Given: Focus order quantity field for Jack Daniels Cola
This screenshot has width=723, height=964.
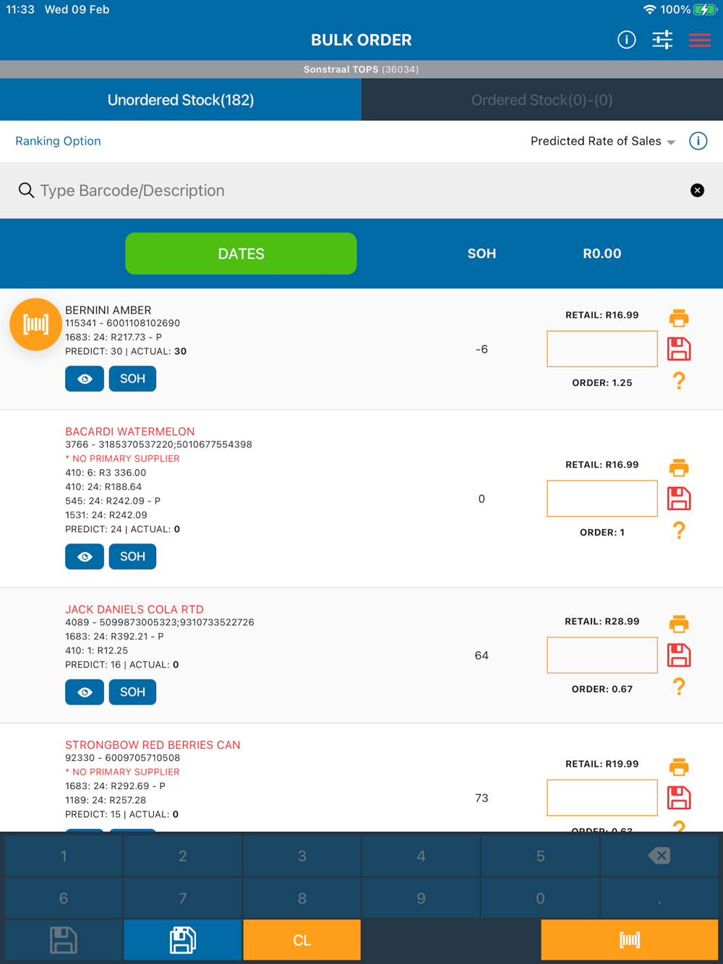Looking at the screenshot, I should [602, 655].
